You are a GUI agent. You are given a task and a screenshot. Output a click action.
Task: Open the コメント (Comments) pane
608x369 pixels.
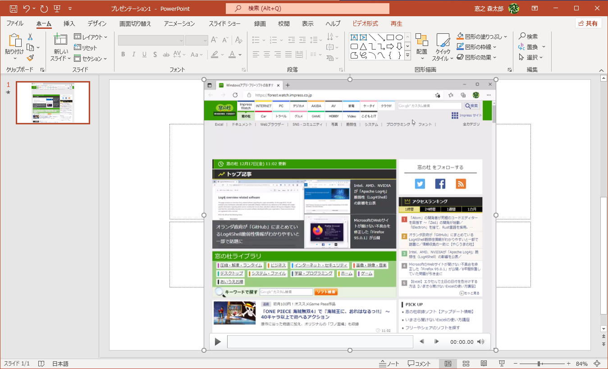[x=419, y=364]
